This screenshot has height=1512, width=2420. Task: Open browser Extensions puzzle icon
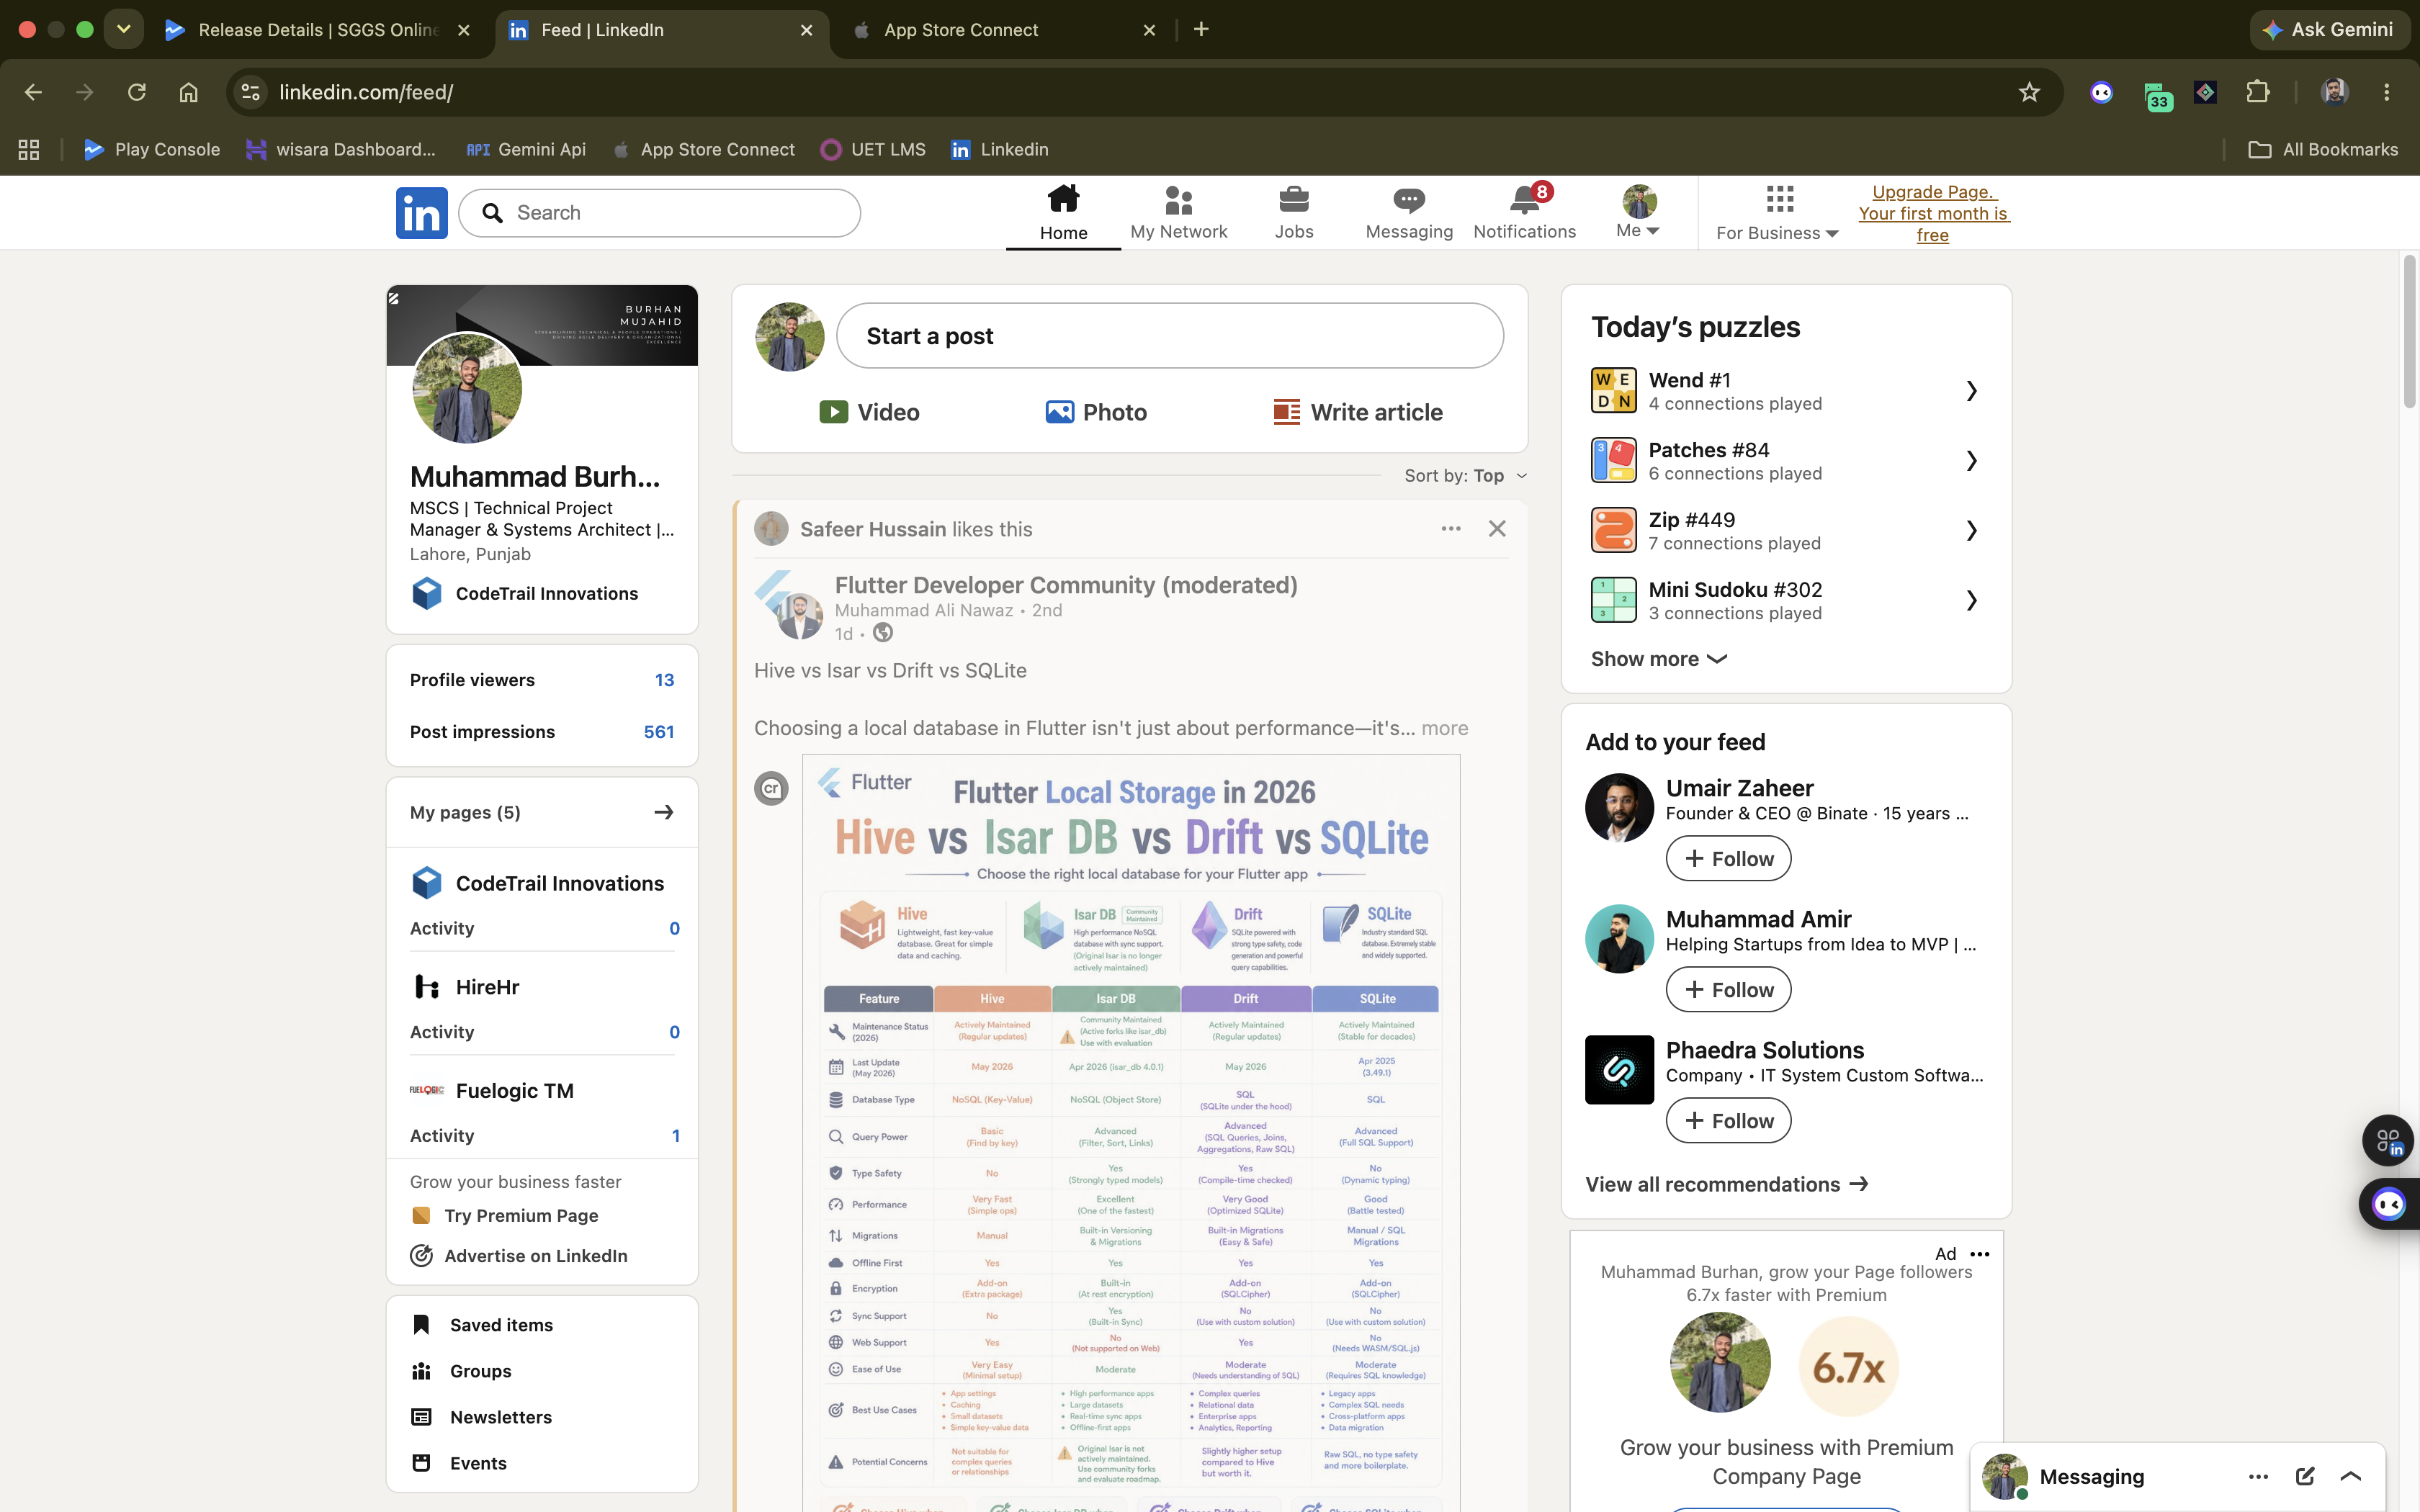pos(2258,93)
